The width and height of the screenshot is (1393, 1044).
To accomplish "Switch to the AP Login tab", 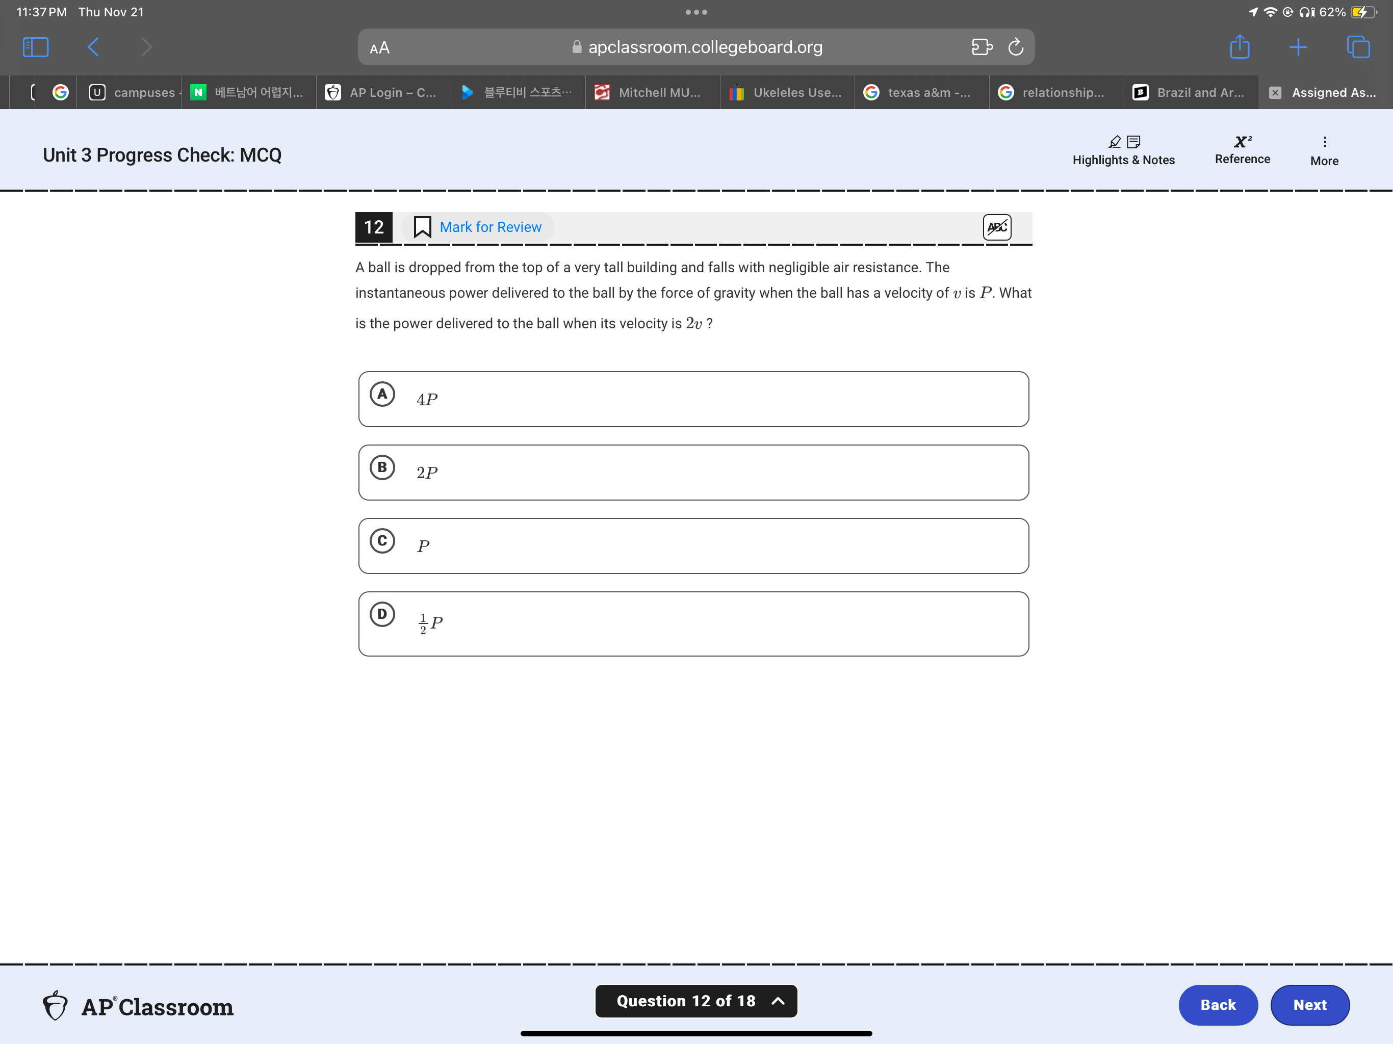I will click(x=383, y=93).
